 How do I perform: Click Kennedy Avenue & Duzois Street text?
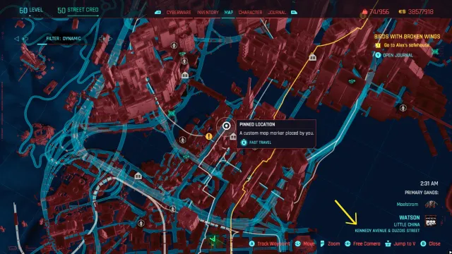387,231
